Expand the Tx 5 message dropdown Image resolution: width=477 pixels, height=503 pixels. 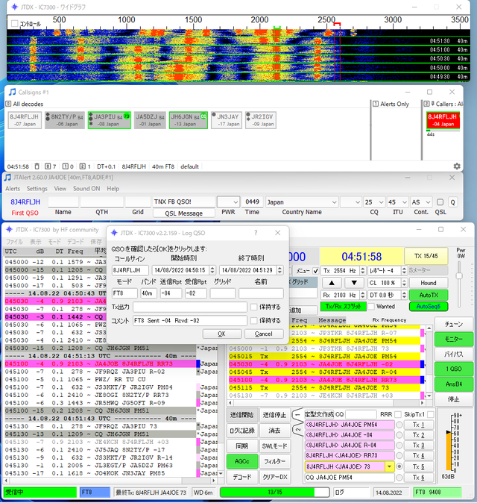point(389,466)
